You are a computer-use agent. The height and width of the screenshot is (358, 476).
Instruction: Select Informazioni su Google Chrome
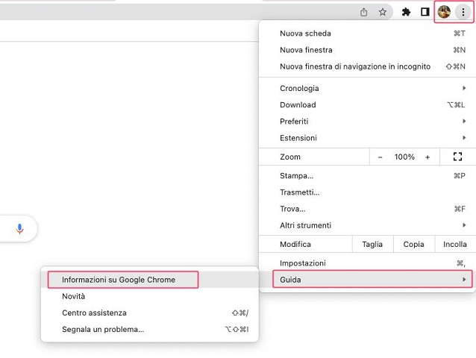click(x=119, y=280)
